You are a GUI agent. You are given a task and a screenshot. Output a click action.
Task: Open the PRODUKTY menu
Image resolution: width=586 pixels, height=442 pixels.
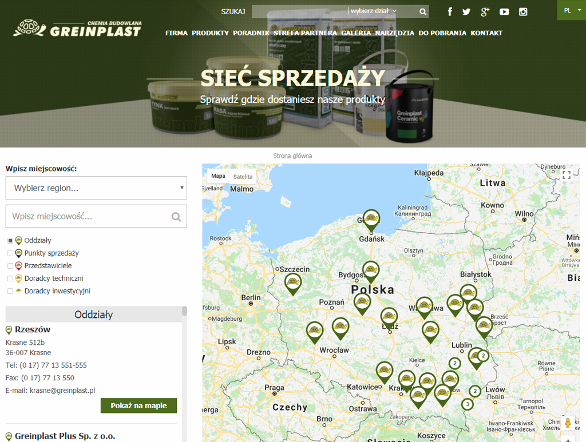(210, 33)
